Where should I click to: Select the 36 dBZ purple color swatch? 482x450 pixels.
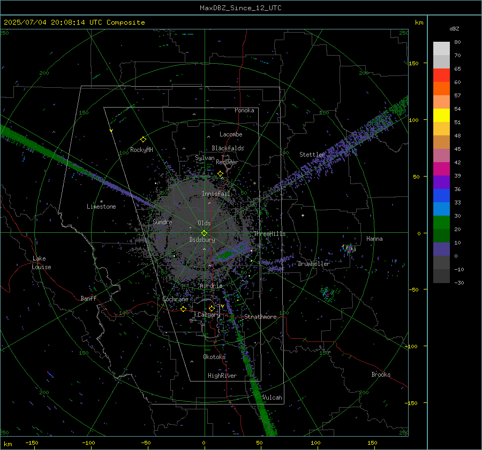(441, 182)
